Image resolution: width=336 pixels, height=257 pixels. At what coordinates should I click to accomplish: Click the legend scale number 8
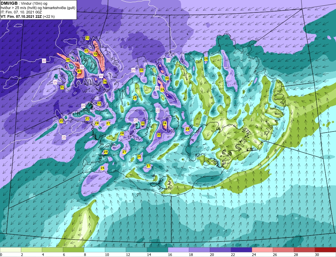pyautogui.click(x=85, y=255)
